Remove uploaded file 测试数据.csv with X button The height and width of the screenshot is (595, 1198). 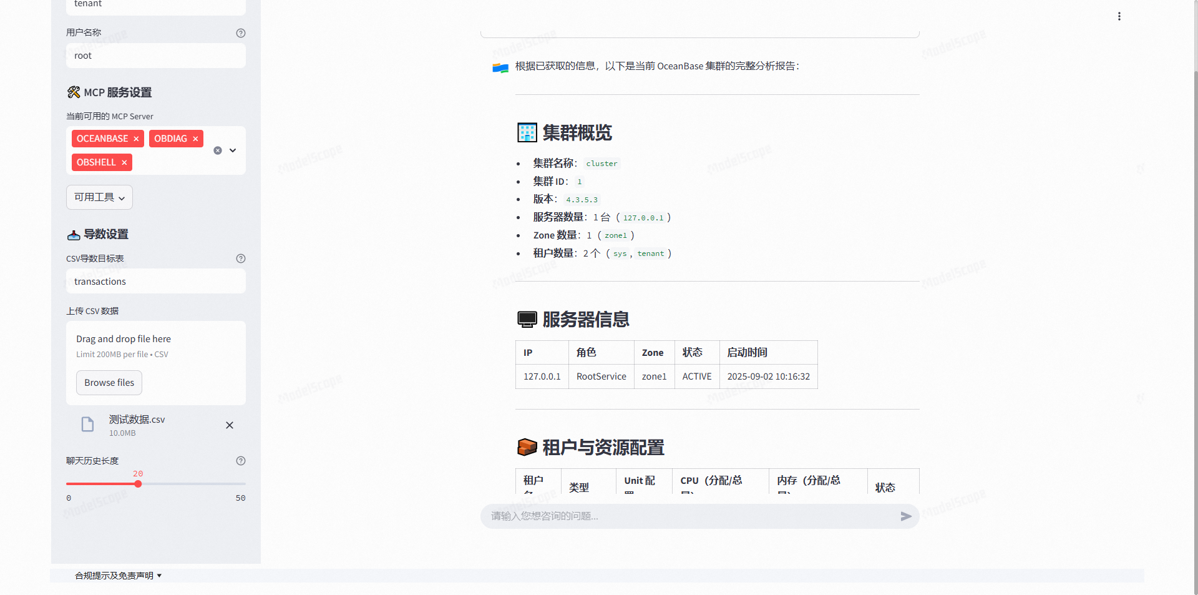[229, 425]
